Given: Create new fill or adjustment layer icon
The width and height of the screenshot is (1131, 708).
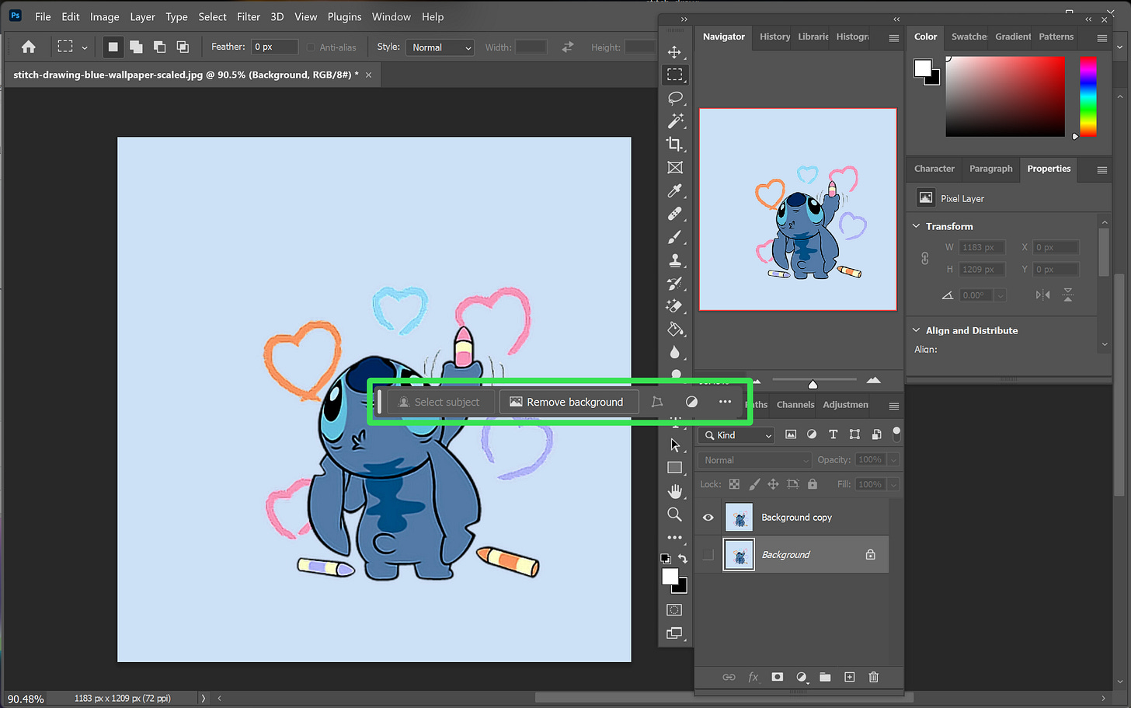Looking at the screenshot, I should tap(802, 677).
